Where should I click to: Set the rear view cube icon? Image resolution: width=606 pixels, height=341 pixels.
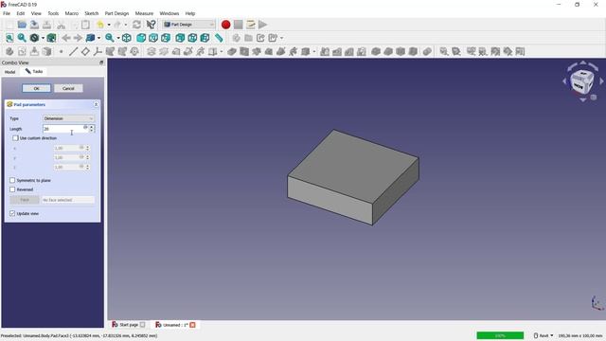180,38
